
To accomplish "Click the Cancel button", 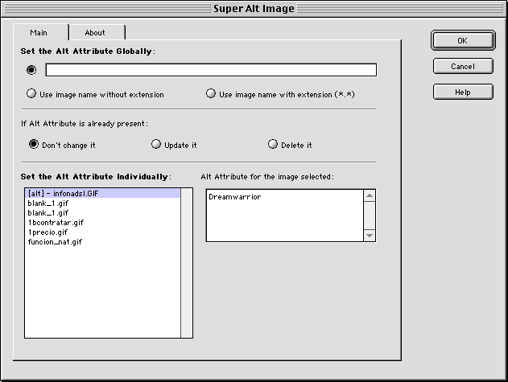I will point(462,66).
